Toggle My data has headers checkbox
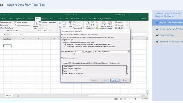 (62, 58)
